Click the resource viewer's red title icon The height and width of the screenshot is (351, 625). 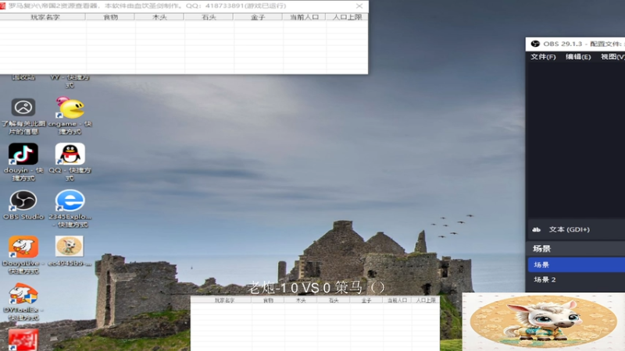[2, 5]
